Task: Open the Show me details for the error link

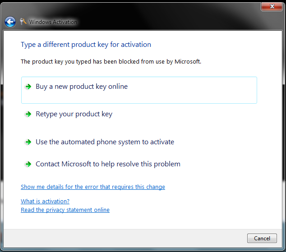Action: pos(93,187)
